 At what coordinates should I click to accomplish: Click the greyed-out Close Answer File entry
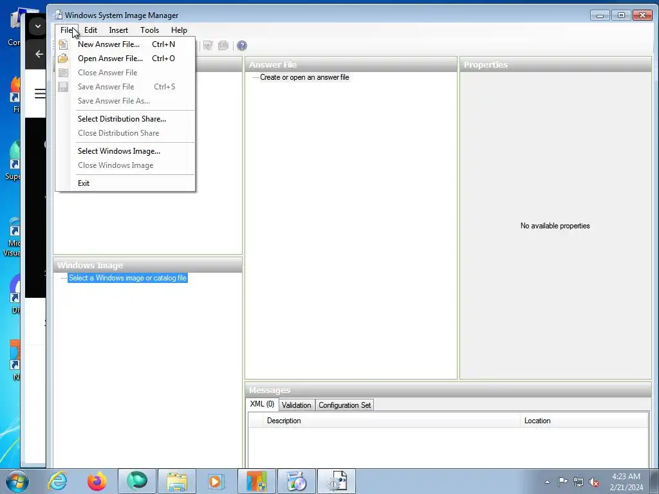(125, 73)
